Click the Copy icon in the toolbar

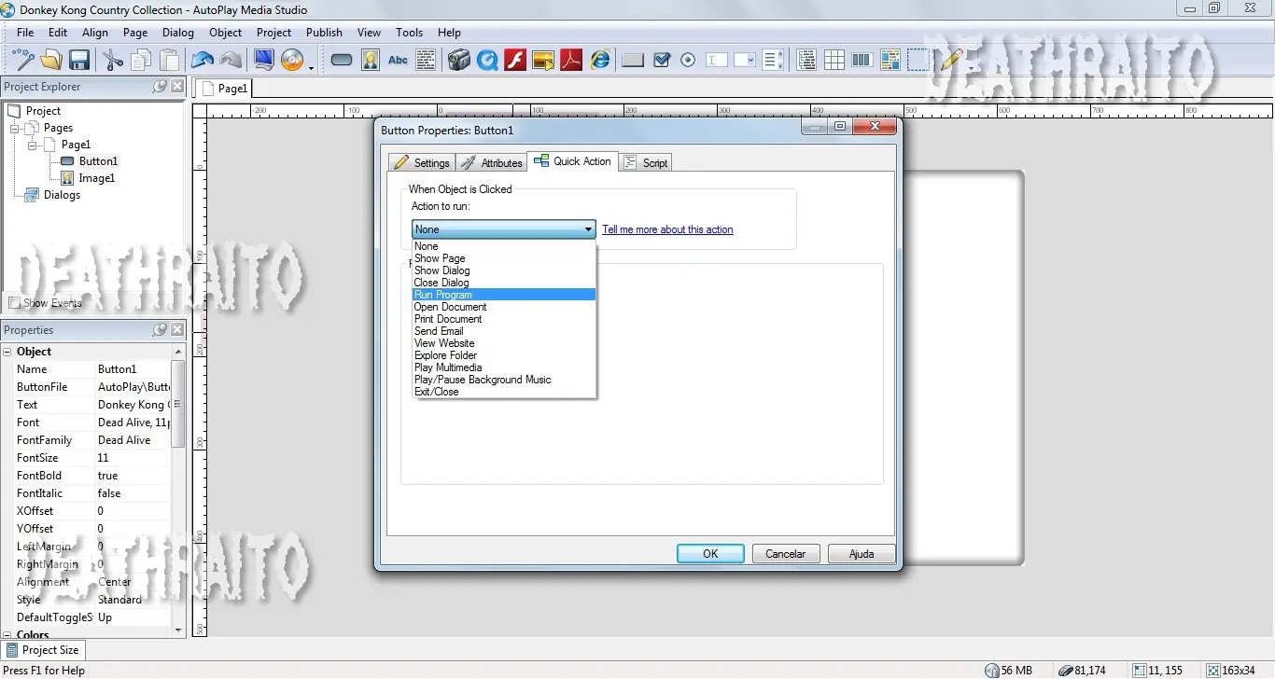(141, 61)
